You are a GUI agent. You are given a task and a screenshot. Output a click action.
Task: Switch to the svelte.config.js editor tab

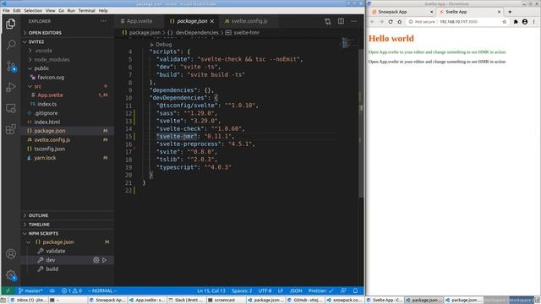pos(249,21)
